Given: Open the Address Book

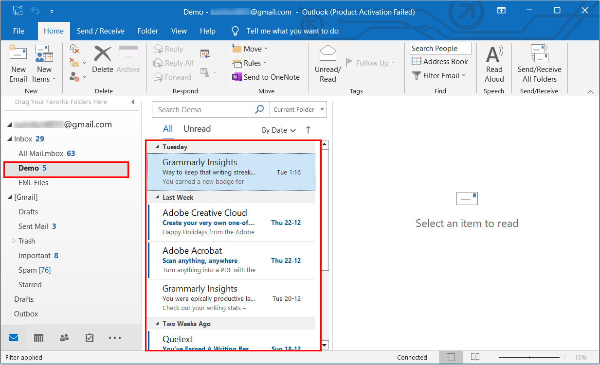Looking at the screenshot, I should click(x=440, y=61).
